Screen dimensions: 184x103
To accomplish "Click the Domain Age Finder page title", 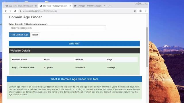I will [25, 17].
